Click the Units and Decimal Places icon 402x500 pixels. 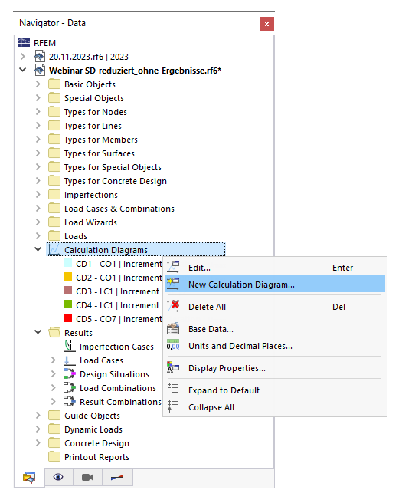[x=173, y=346]
